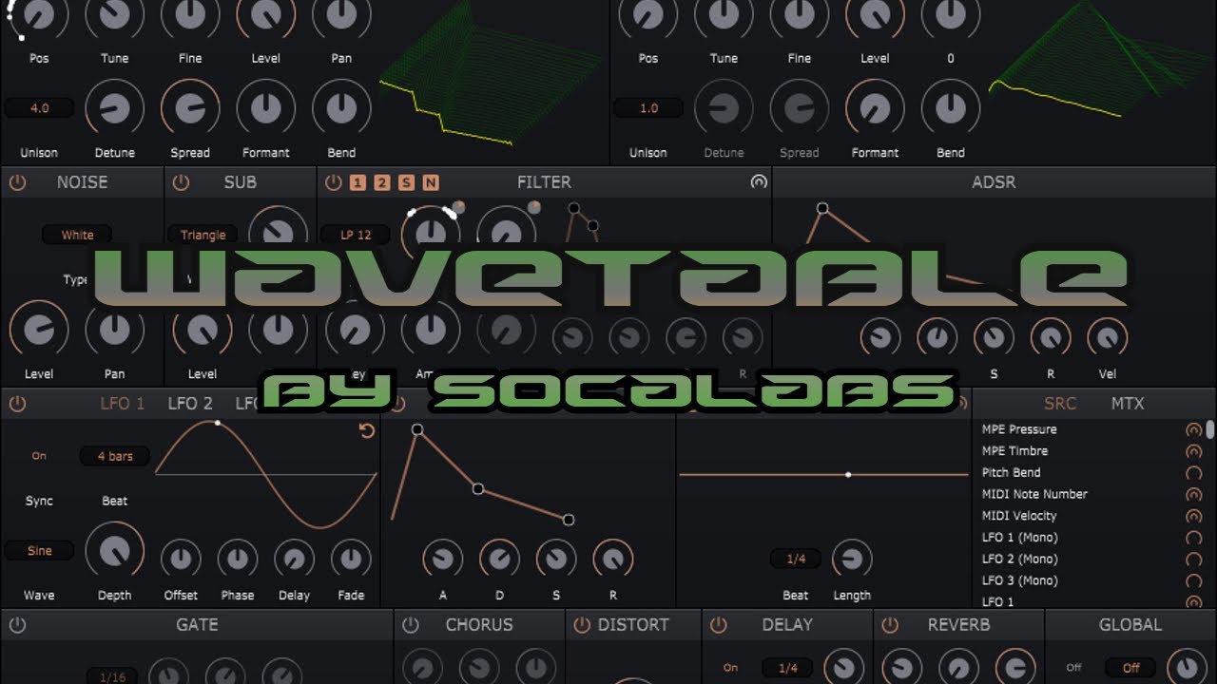Toggle the LFO section power icon

pos(17,404)
